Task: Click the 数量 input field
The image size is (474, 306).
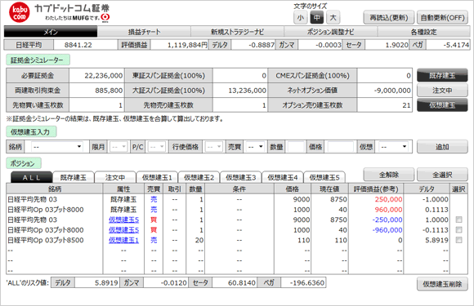Action: pos(296,147)
